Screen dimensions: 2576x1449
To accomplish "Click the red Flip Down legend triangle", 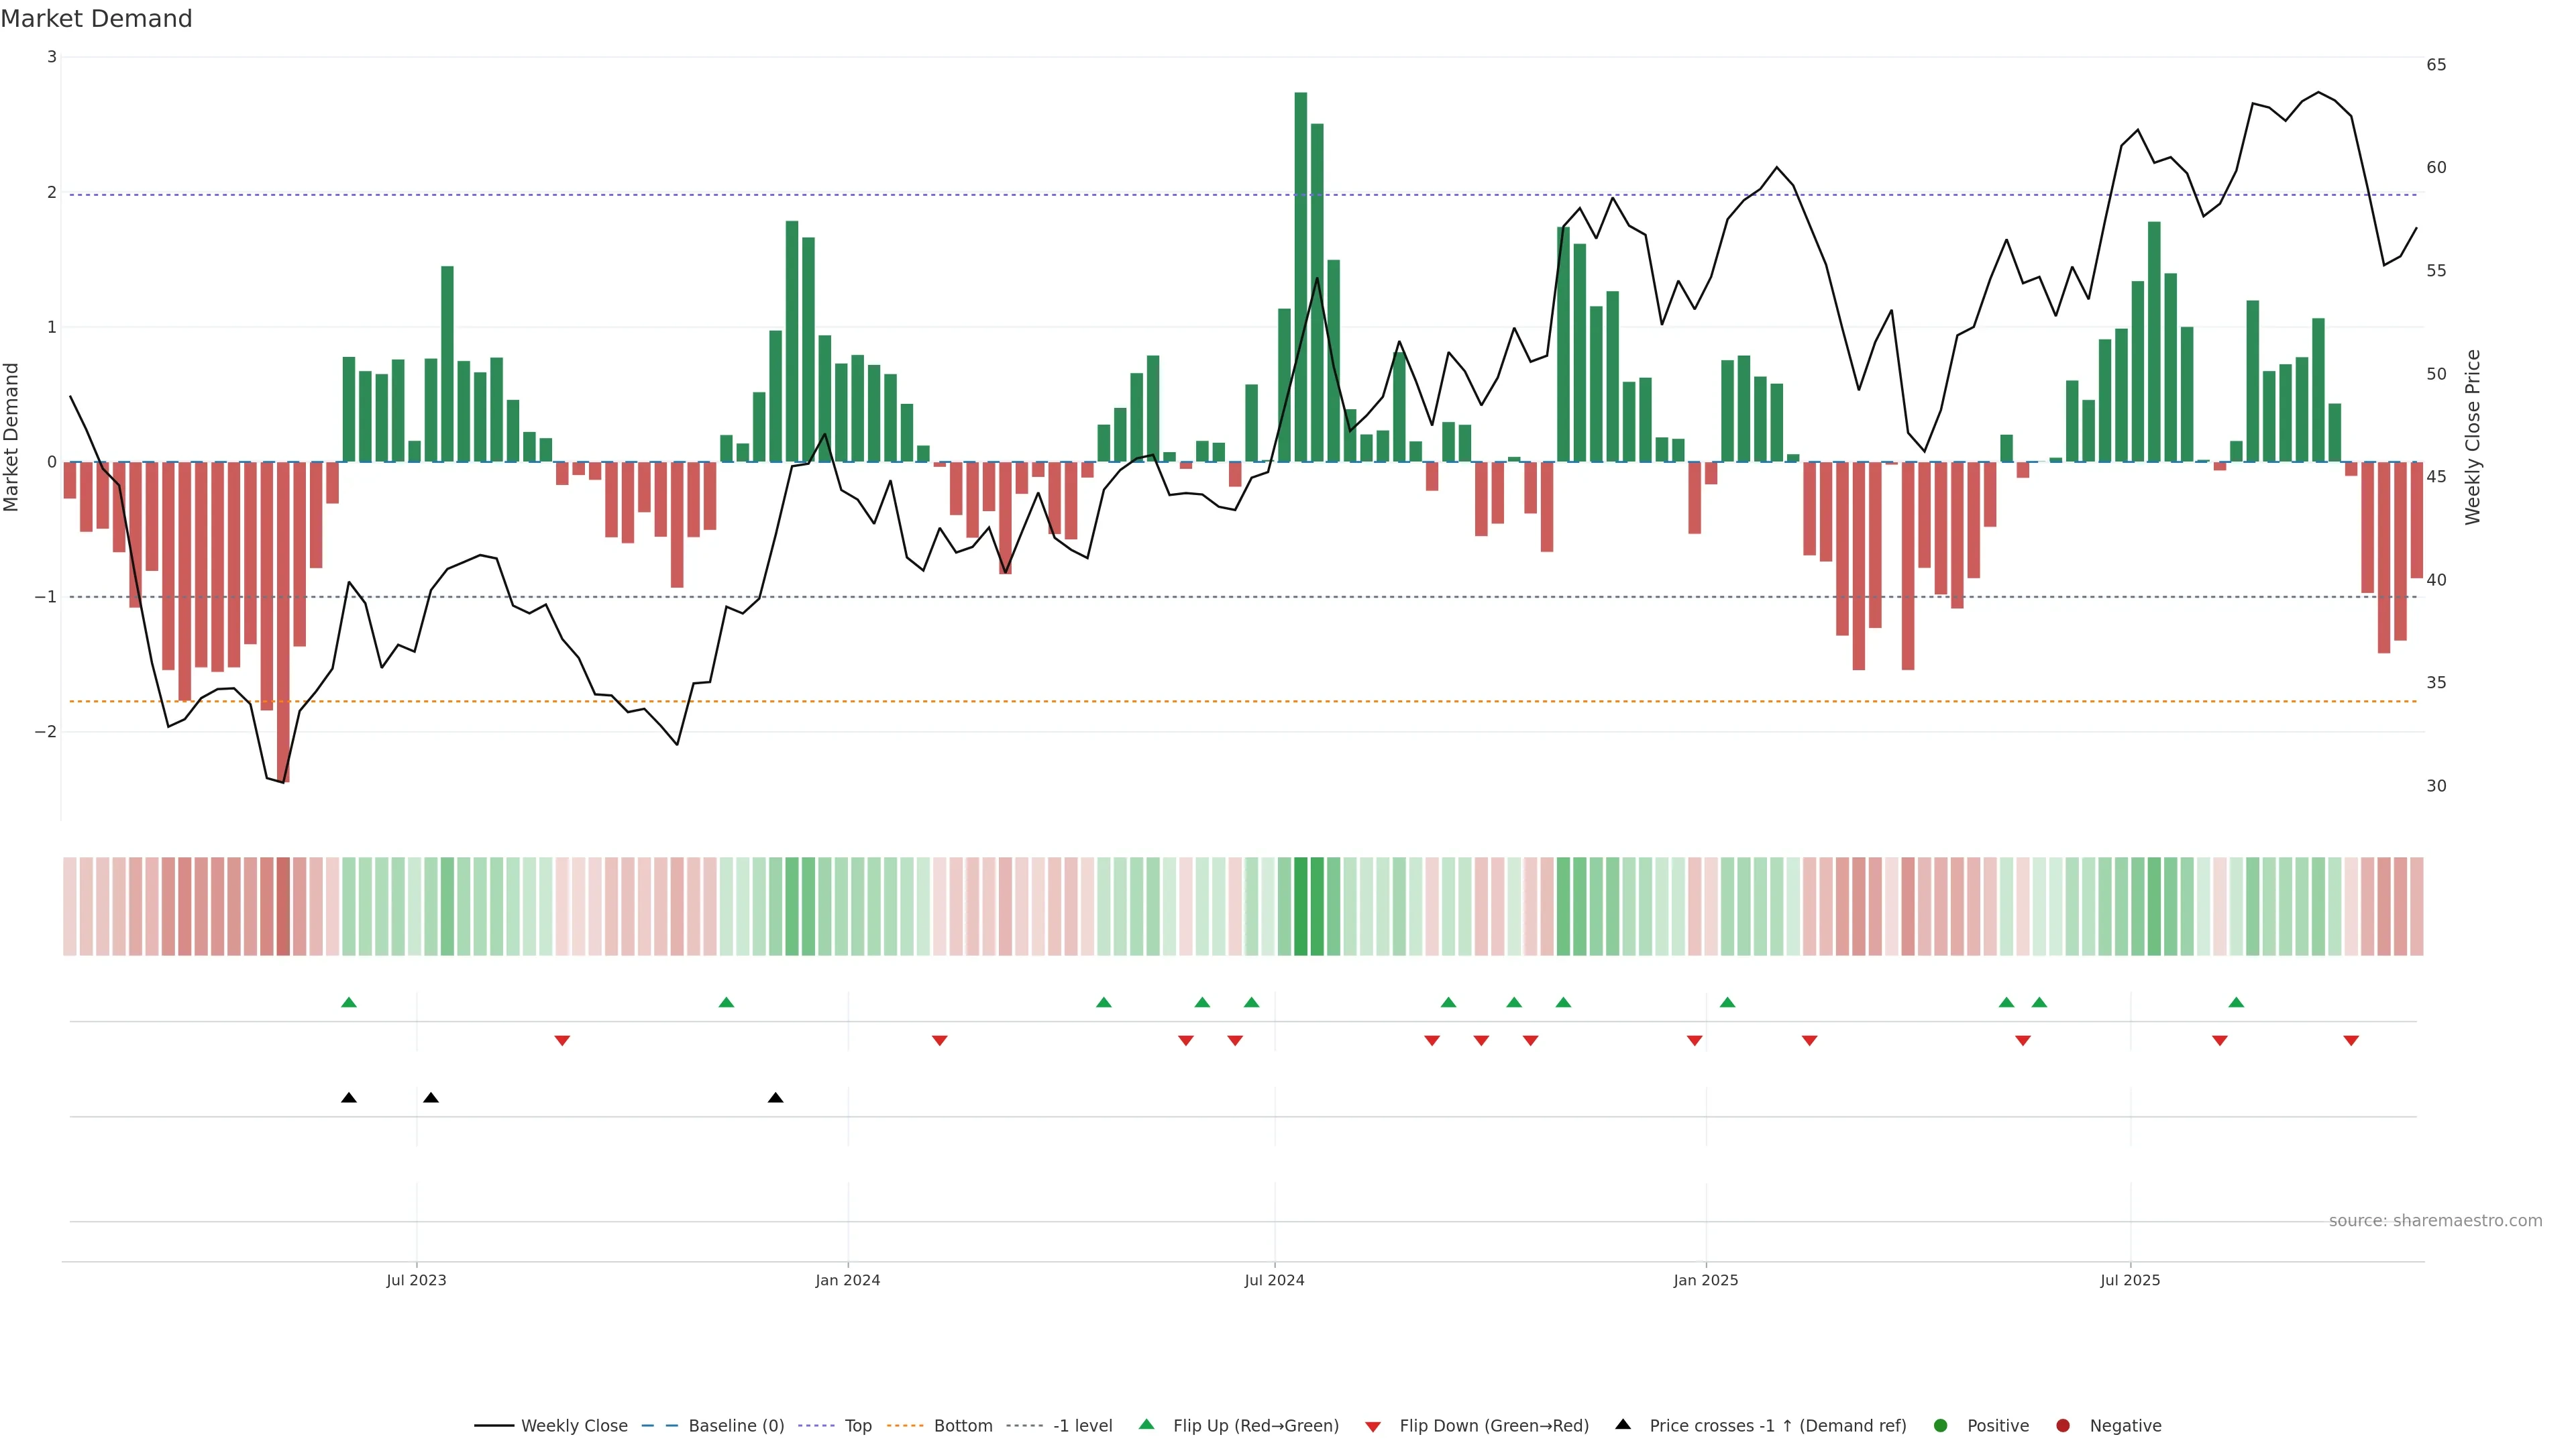I will point(1373,1426).
